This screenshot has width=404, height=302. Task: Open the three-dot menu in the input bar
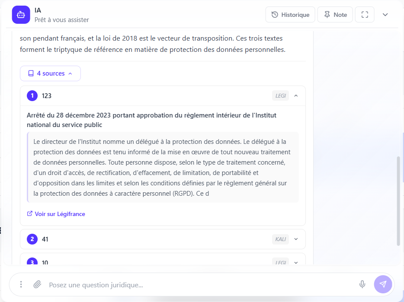tap(21, 284)
